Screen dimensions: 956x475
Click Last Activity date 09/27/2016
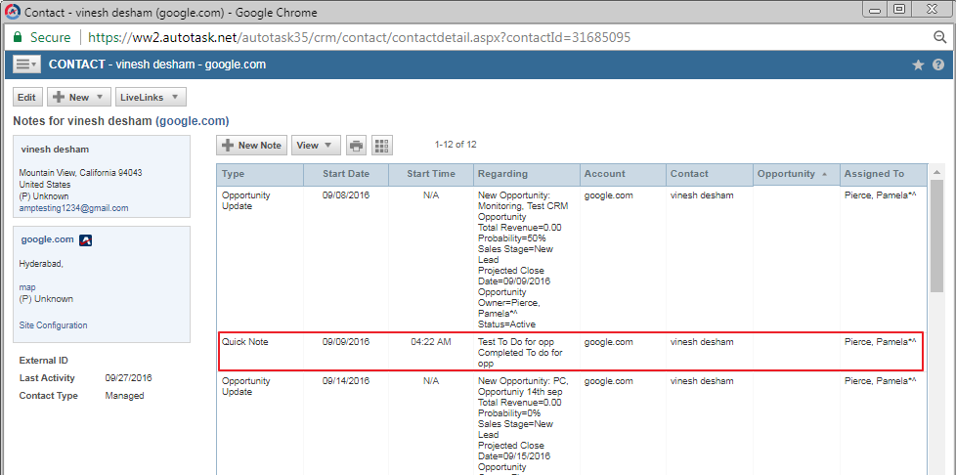(129, 378)
